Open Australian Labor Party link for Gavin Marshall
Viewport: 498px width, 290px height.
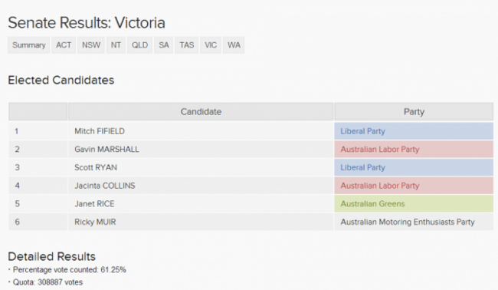click(380, 150)
